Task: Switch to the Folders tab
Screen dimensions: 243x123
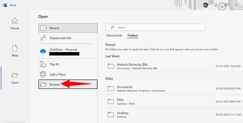Action: pyautogui.click(x=133, y=35)
